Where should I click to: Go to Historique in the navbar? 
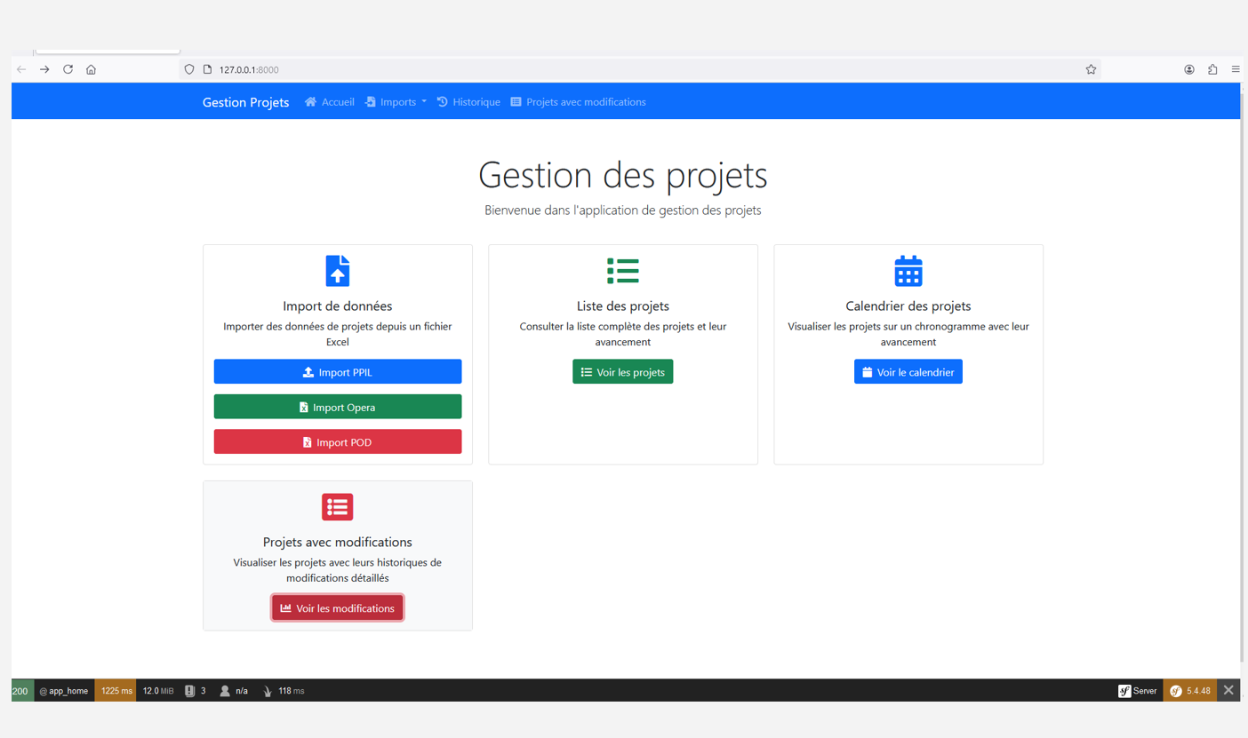(x=468, y=102)
